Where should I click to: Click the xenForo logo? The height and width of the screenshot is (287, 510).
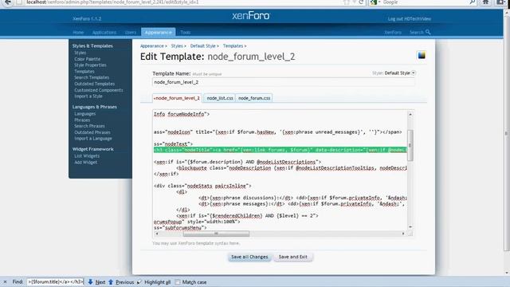pyautogui.click(x=251, y=16)
